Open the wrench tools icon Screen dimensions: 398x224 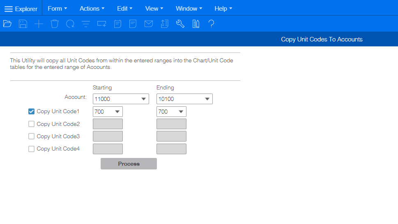click(180, 24)
